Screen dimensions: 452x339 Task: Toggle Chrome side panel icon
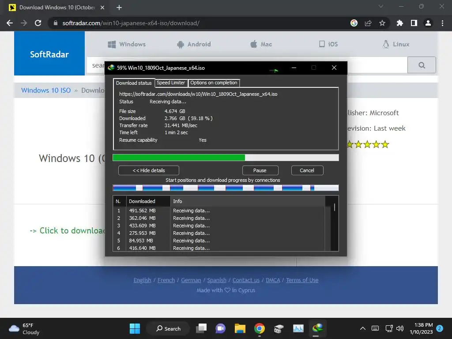click(x=414, y=23)
